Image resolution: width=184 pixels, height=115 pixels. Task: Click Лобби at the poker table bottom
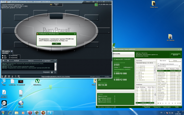107,77
